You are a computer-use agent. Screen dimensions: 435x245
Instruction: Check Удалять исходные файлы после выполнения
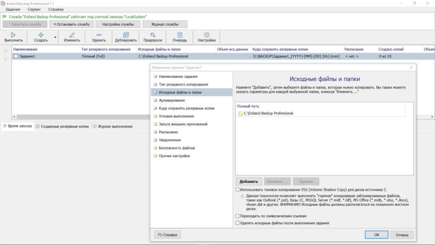238,223
